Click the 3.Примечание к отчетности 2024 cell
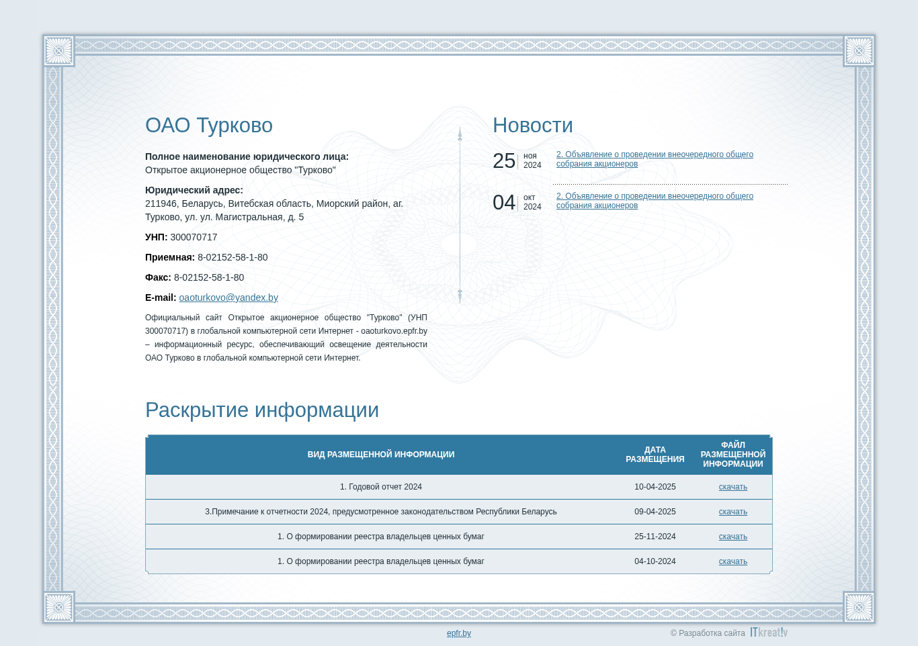The image size is (918, 646). [x=381, y=512]
